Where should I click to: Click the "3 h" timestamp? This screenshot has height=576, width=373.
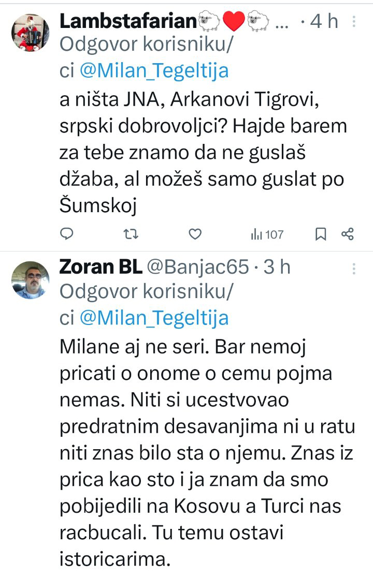pos(277,267)
